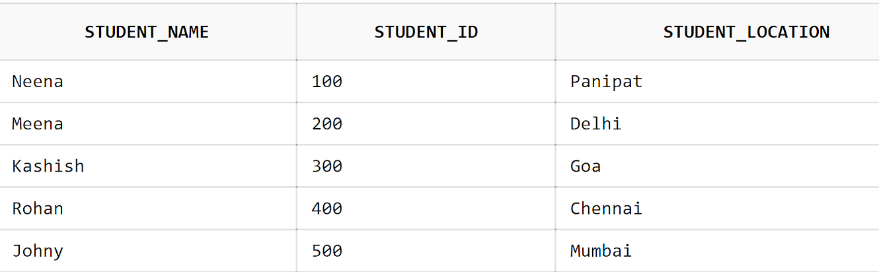Select the Mumbai location cell
879x272 pixels.
click(x=717, y=250)
